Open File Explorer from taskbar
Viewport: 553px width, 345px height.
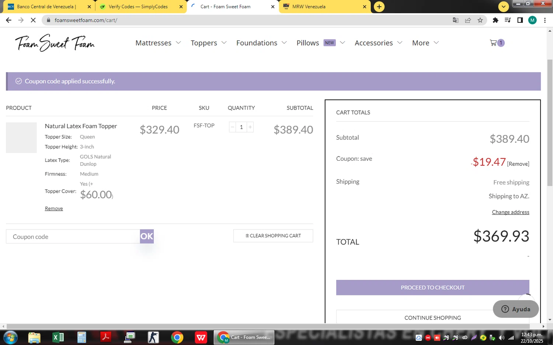[34, 337]
